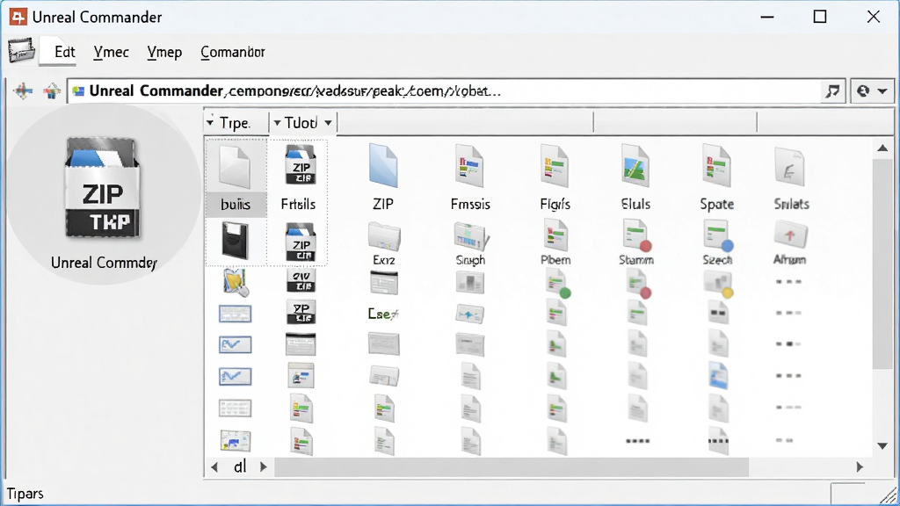Click the arrow right of Tuotl header

pyautogui.click(x=328, y=123)
